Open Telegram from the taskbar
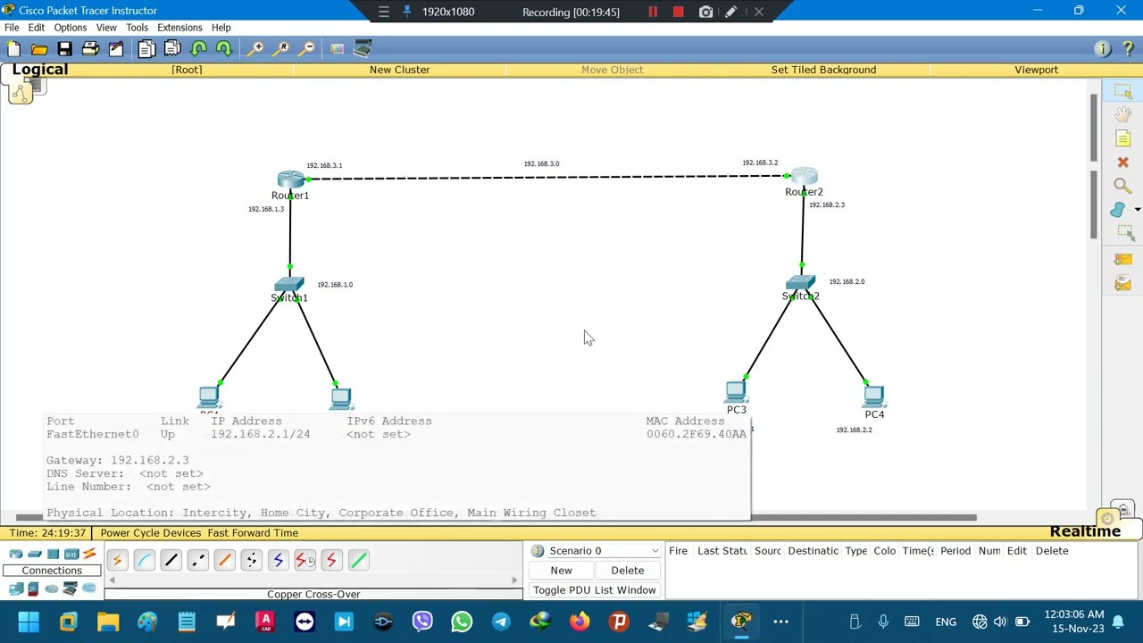This screenshot has height=643, width=1143. pos(501,622)
